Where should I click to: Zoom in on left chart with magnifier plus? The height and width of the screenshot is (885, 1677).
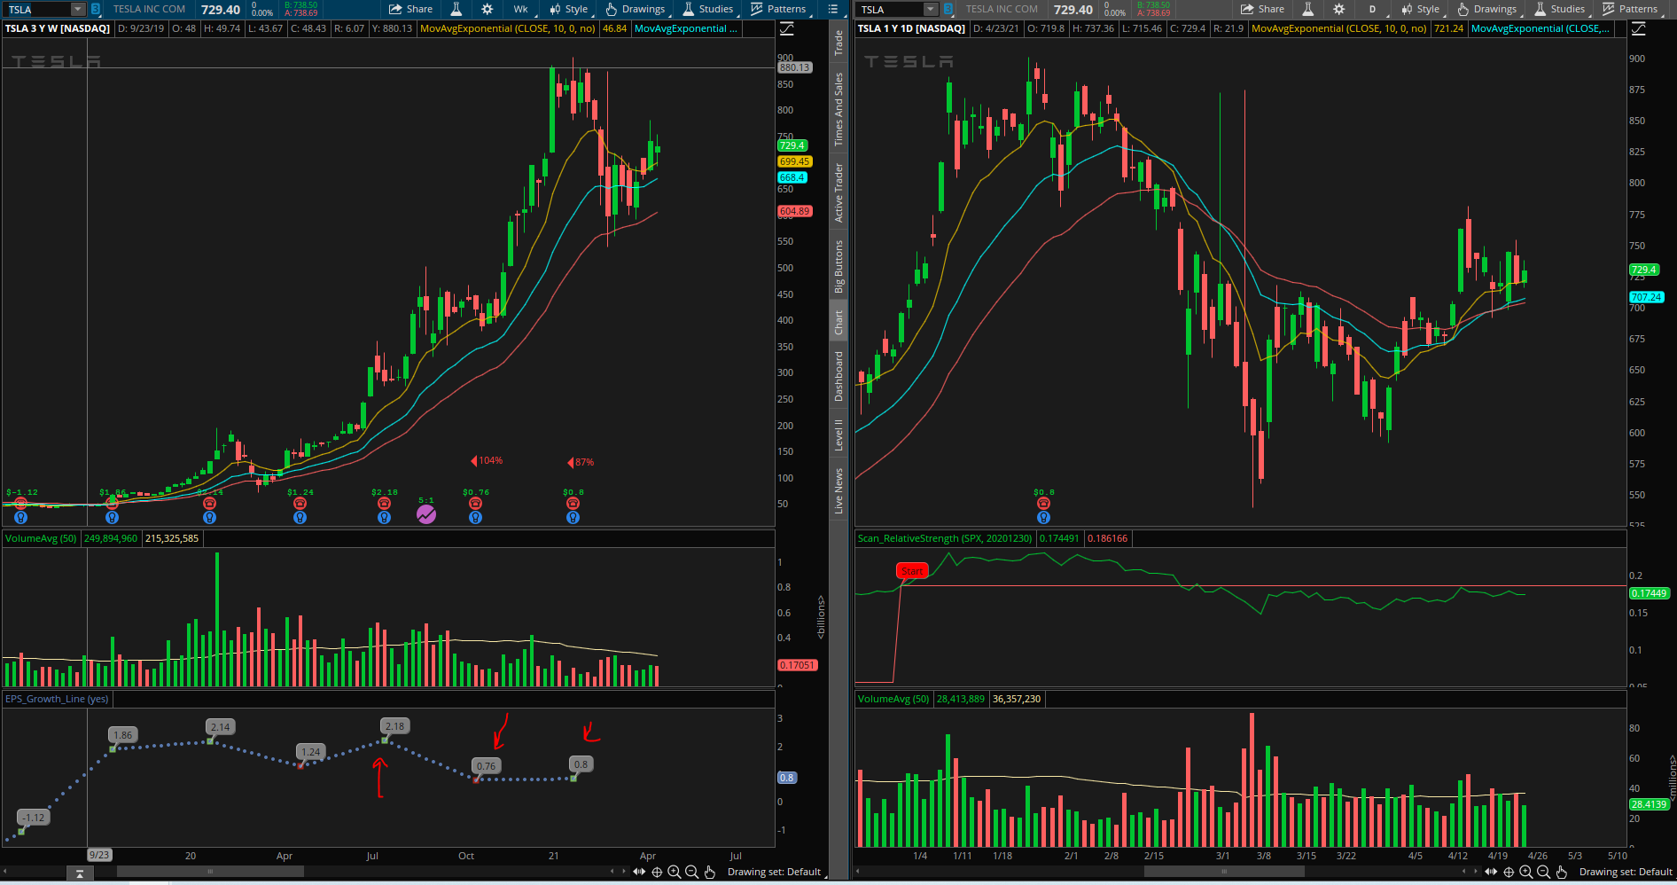[674, 872]
